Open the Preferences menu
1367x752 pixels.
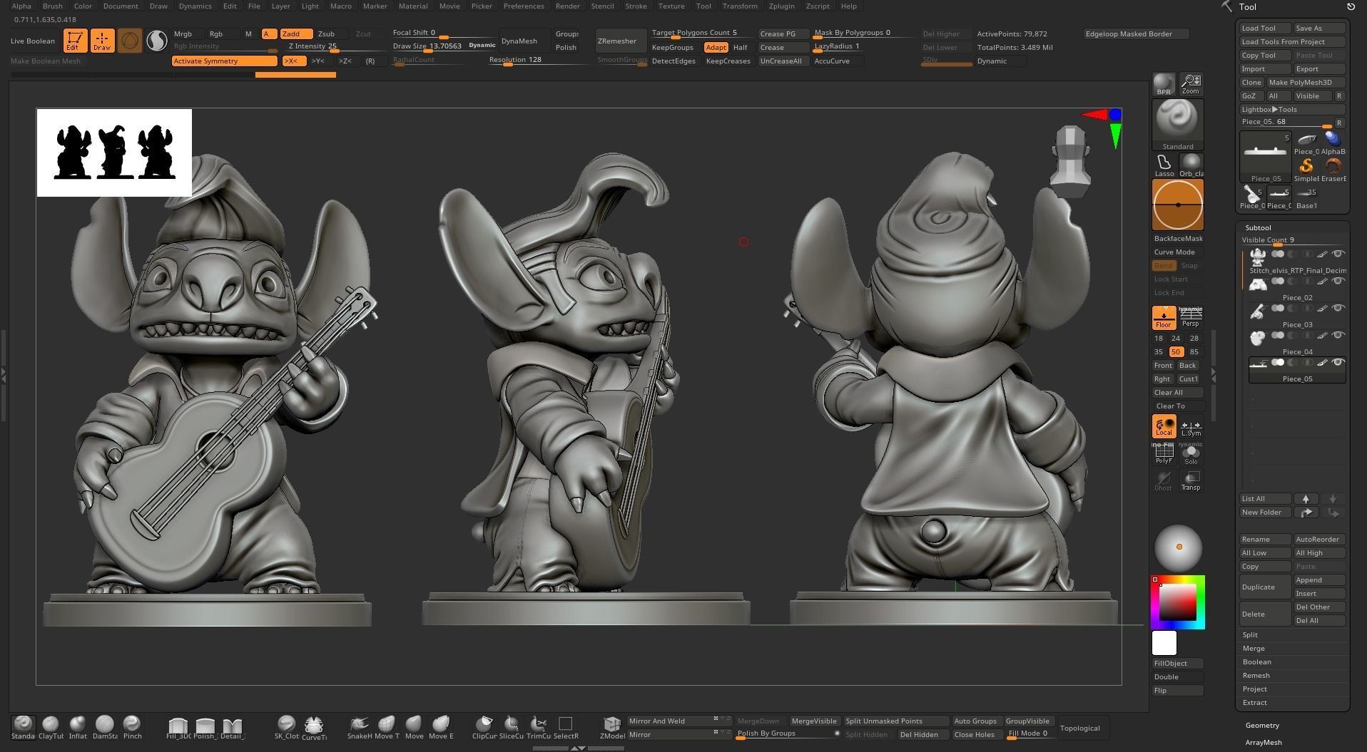(523, 6)
